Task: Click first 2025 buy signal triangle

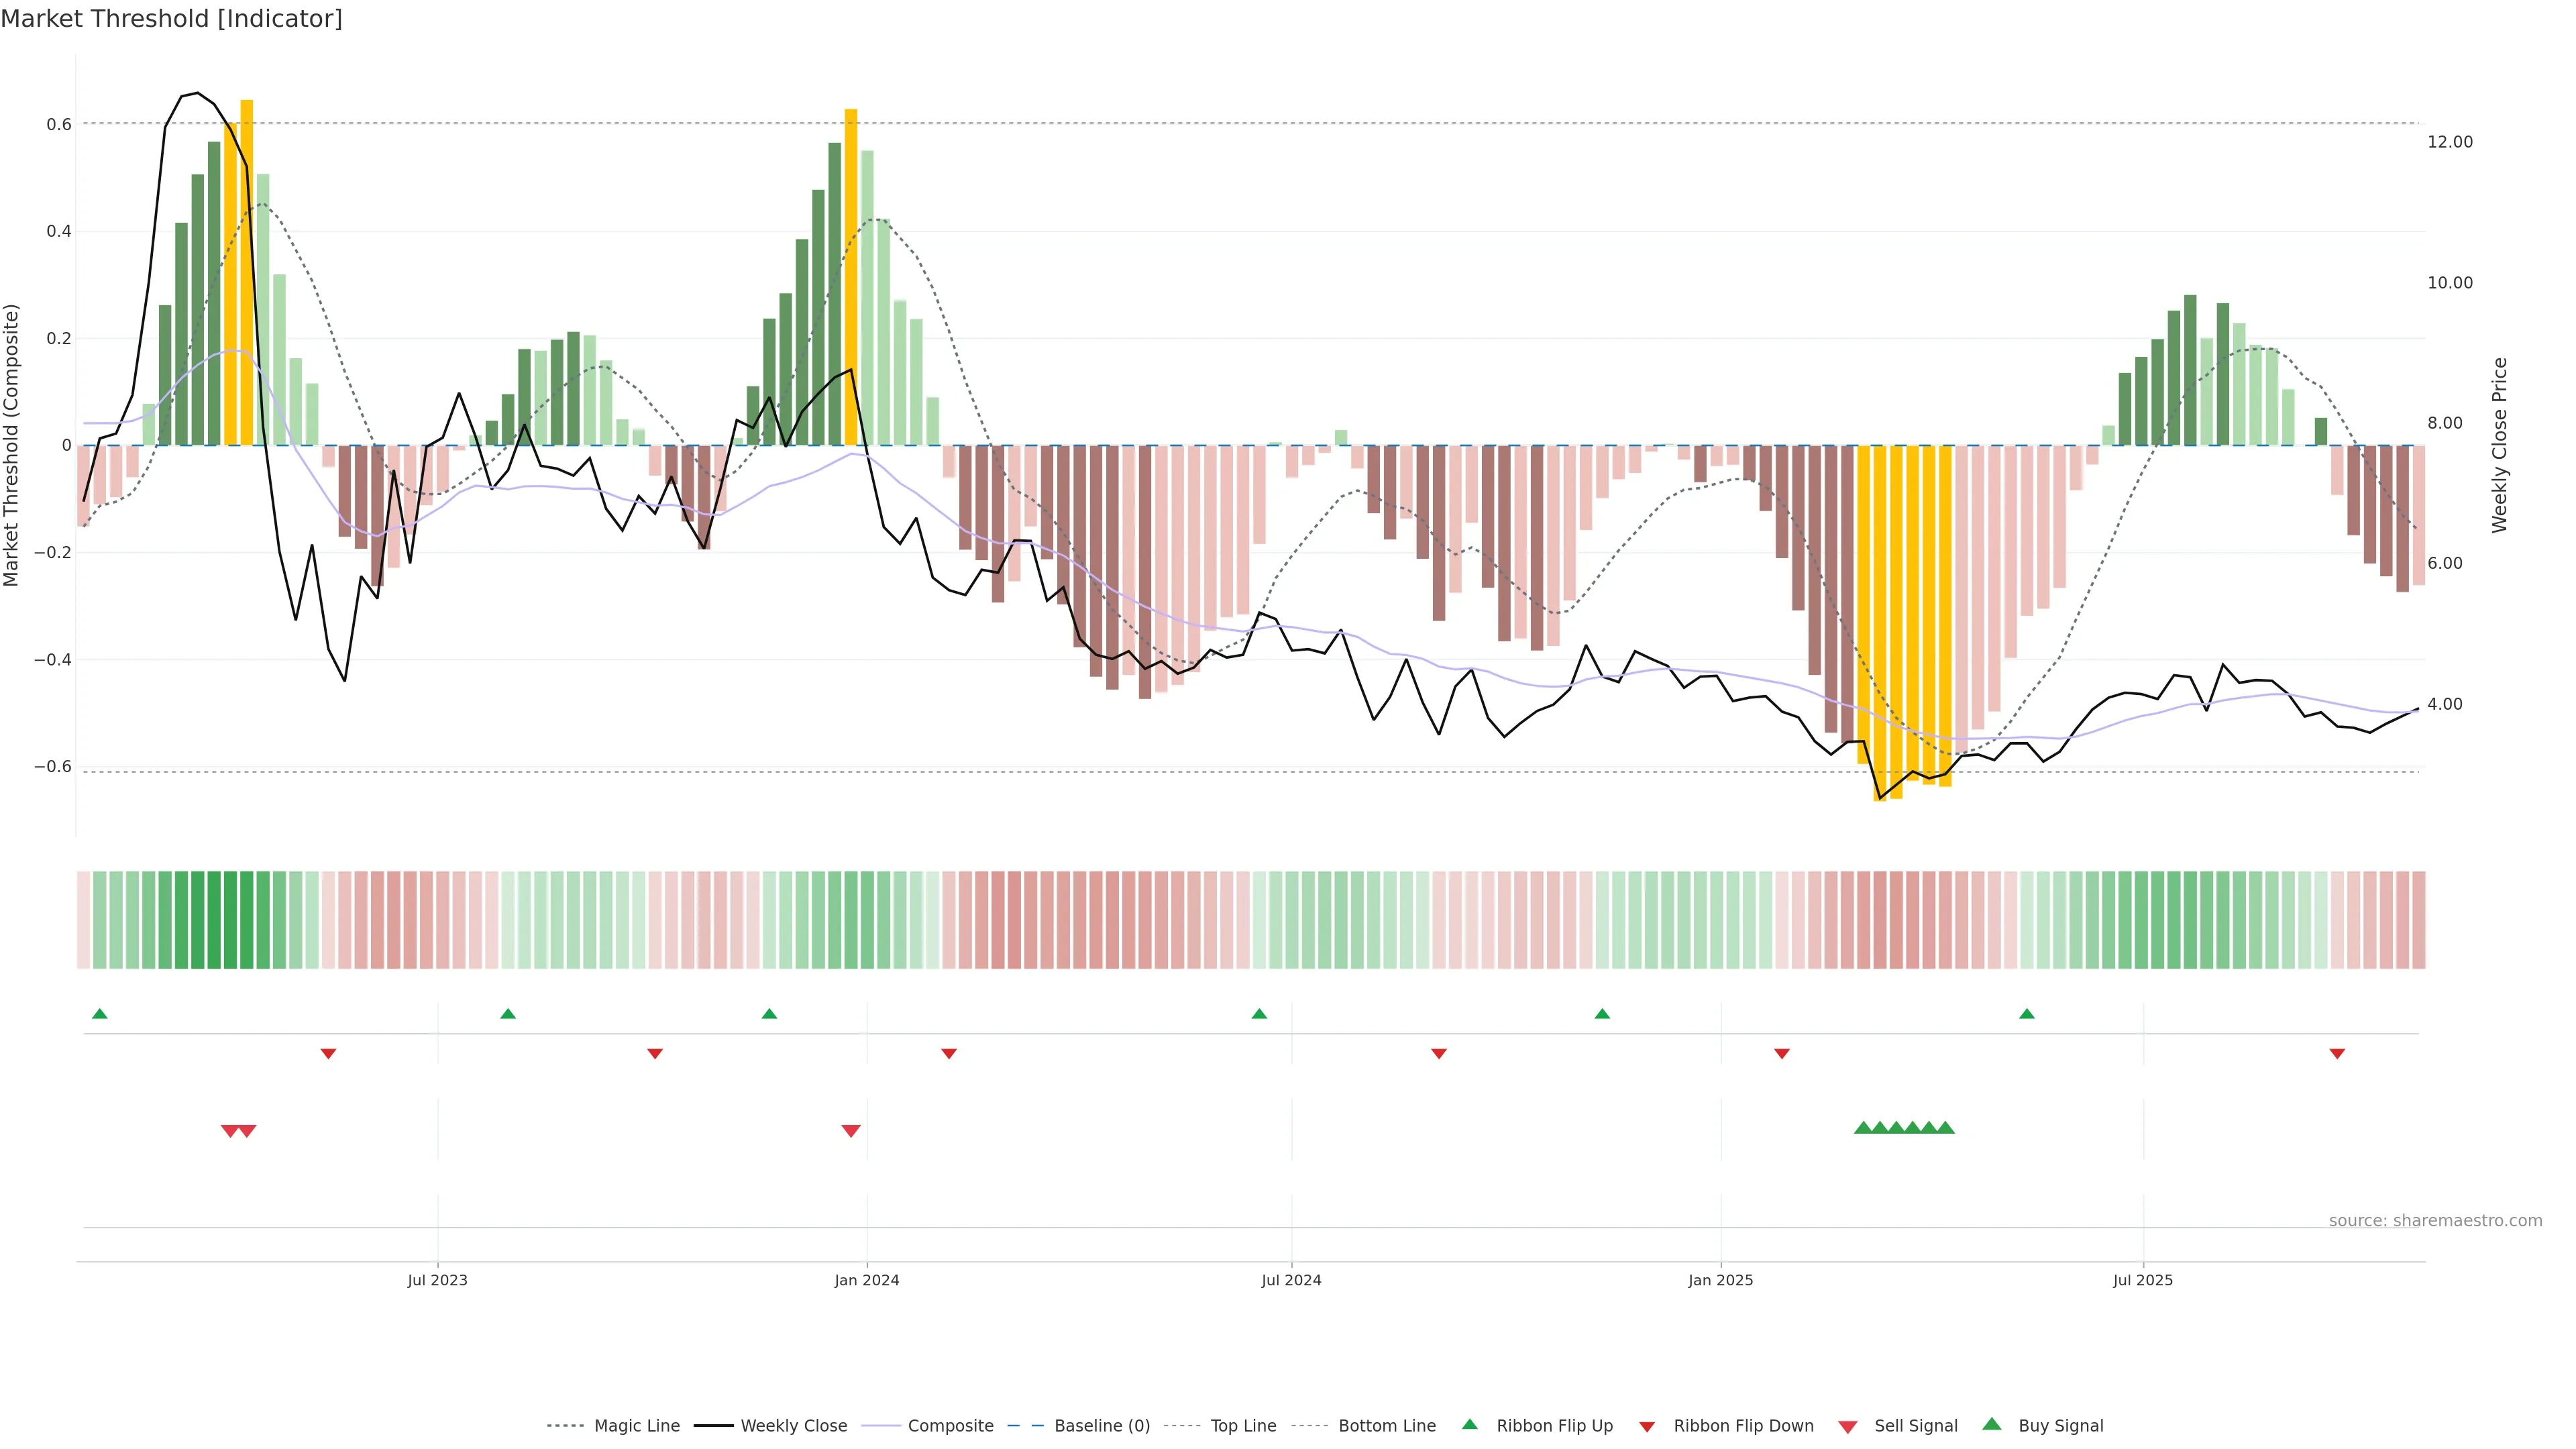Action: (1863, 1128)
